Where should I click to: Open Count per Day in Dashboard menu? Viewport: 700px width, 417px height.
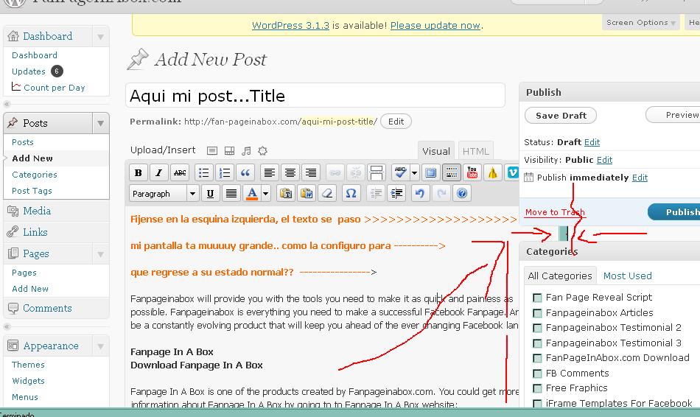click(54, 88)
